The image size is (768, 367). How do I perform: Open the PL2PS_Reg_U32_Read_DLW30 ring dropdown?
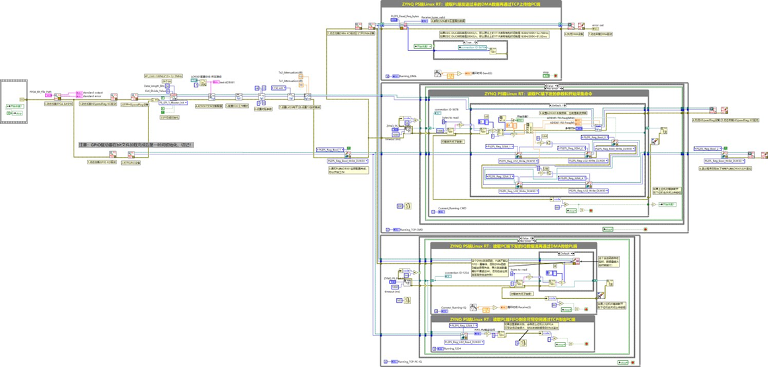tap(464, 342)
